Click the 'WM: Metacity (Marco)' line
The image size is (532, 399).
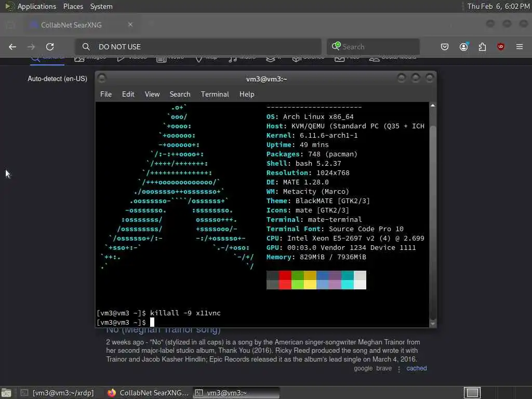308,192
